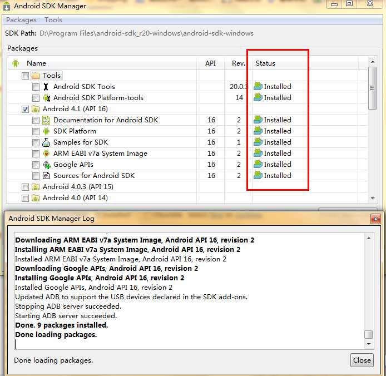Select the Android 4.0 (API 14) row label
Screen dimensions: 386x376
[75, 198]
